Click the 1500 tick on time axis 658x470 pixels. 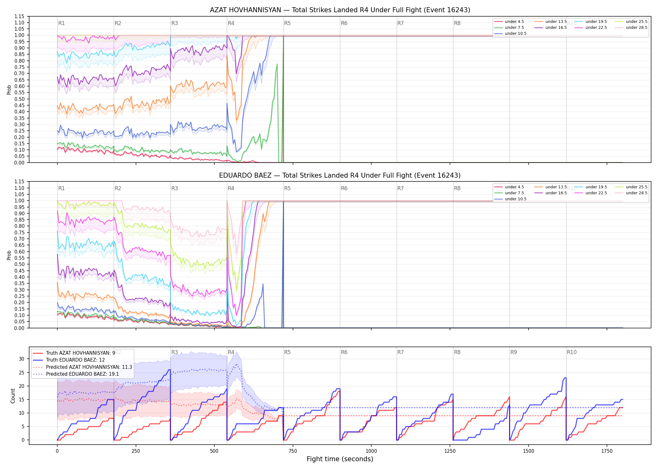(529, 451)
